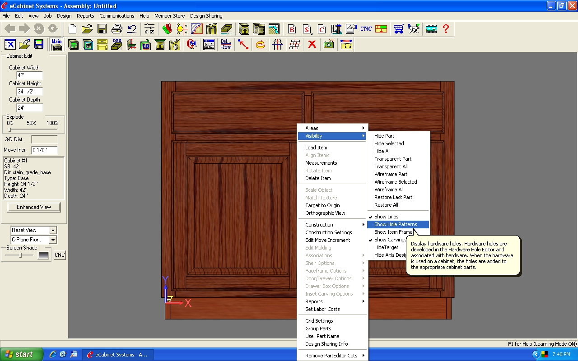Adjust the Screen Shade slider
578x361 pixels.
pos(20,255)
